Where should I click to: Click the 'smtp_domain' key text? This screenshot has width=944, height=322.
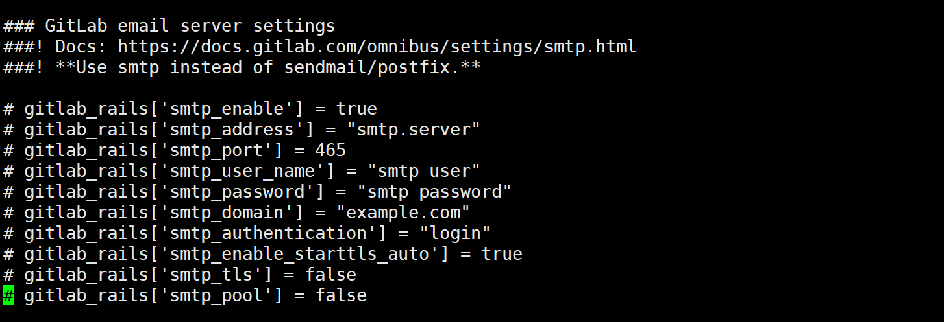[227, 213]
